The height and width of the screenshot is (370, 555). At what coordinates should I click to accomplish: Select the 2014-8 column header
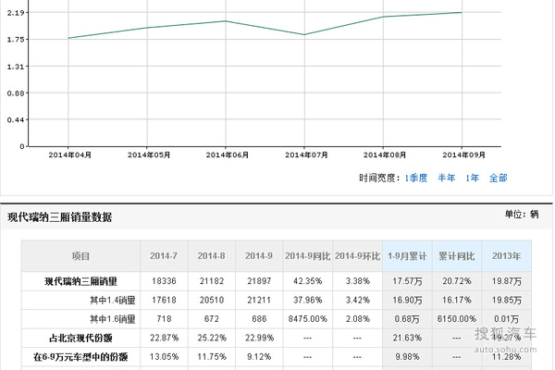[x=211, y=255]
